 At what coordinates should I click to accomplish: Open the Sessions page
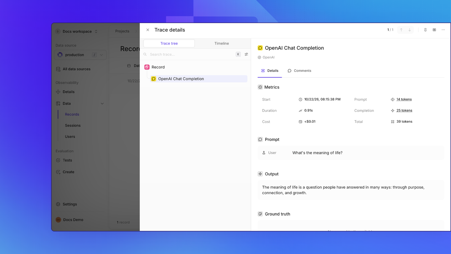point(73,125)
